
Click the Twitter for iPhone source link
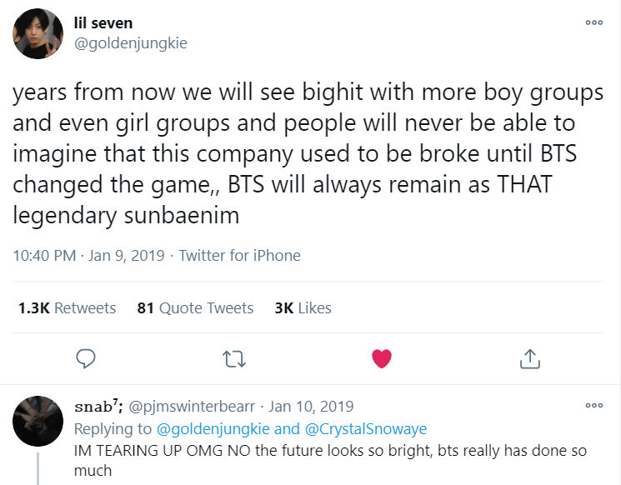pyautogui.click(x=239, y=256)
